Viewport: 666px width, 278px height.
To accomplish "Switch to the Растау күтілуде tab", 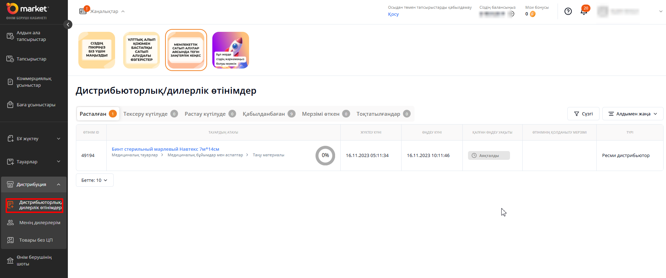I will pyautogui.click(x=210, y=114).
